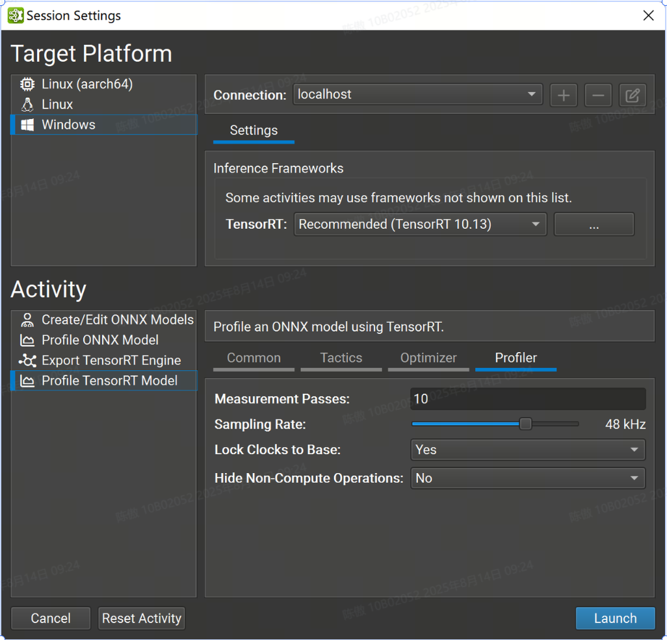
Task: Remove connection with the minus button
Action: pos(598,96)
